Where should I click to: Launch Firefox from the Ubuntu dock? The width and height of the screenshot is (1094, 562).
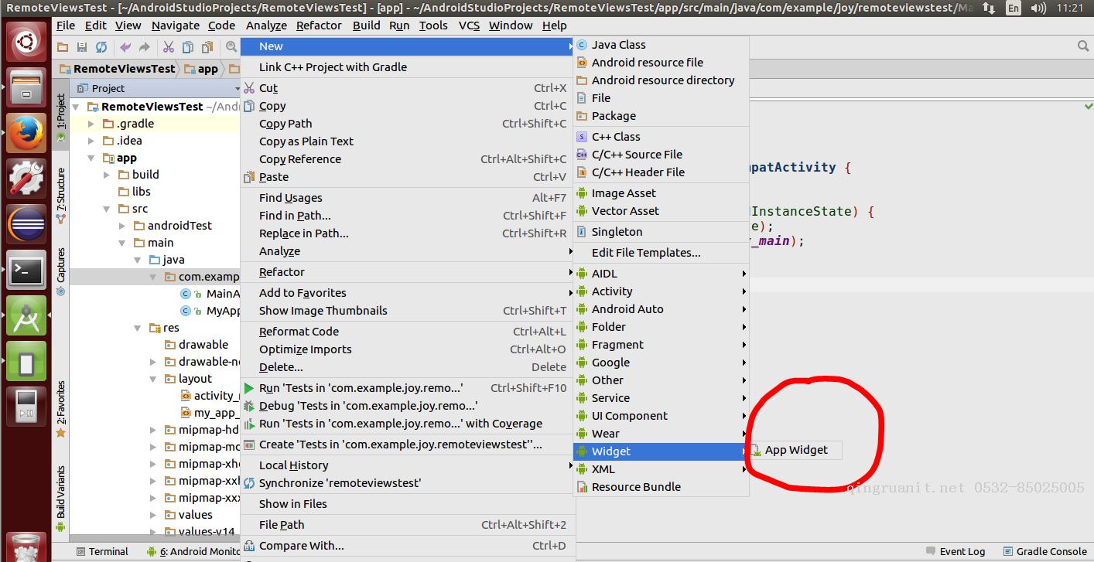pyautogui.click(x=26, y=134)
